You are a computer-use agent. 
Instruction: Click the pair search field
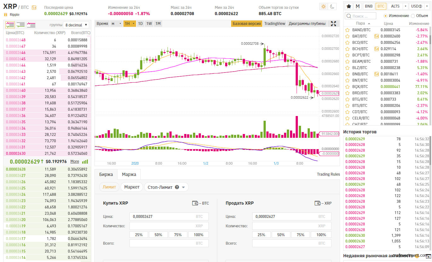(x=361, y=16)
